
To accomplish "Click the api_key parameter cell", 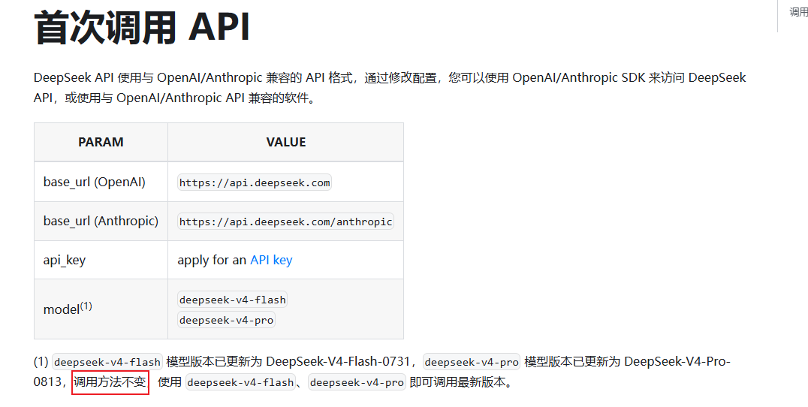I will (x=101, y=260).
